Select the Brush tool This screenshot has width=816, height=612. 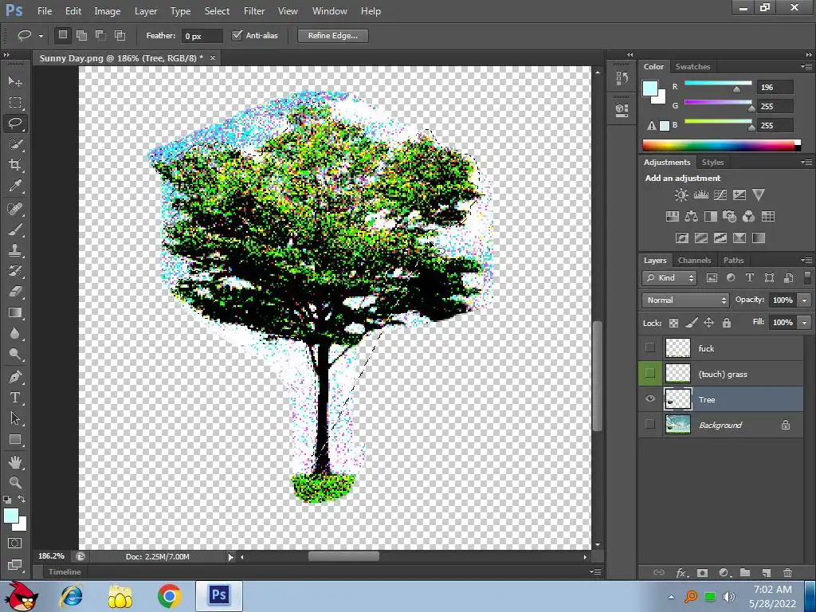(x=15, y=229)
